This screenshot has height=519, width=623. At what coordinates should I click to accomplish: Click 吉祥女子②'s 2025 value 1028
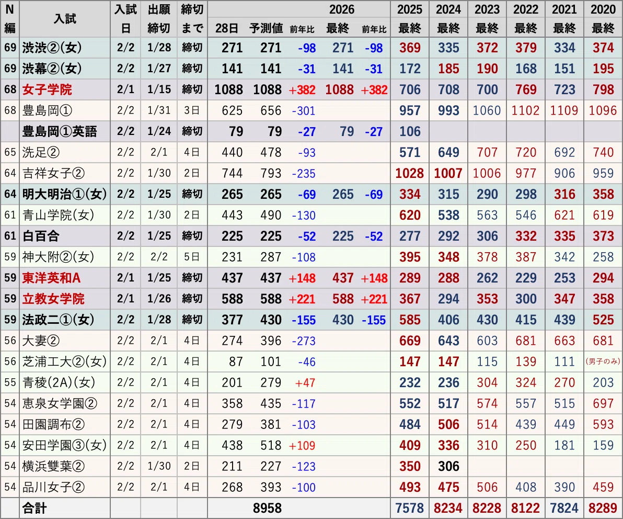tap(410, 173)
